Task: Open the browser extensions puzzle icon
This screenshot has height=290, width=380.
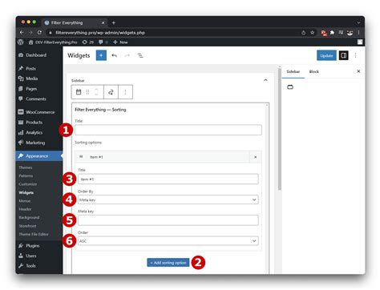Action: 332,33
